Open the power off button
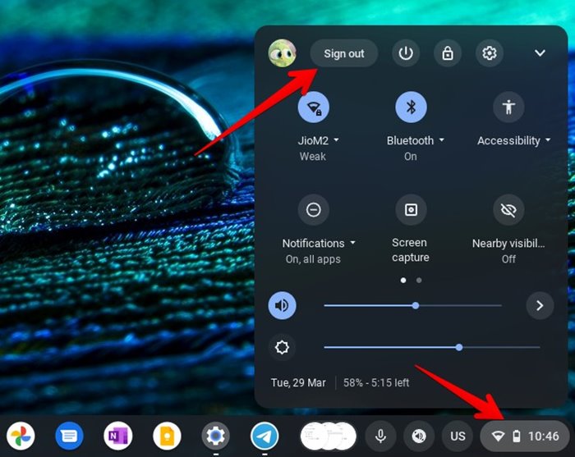This screenshot has height=457, width=575. (x=406, y=53)
